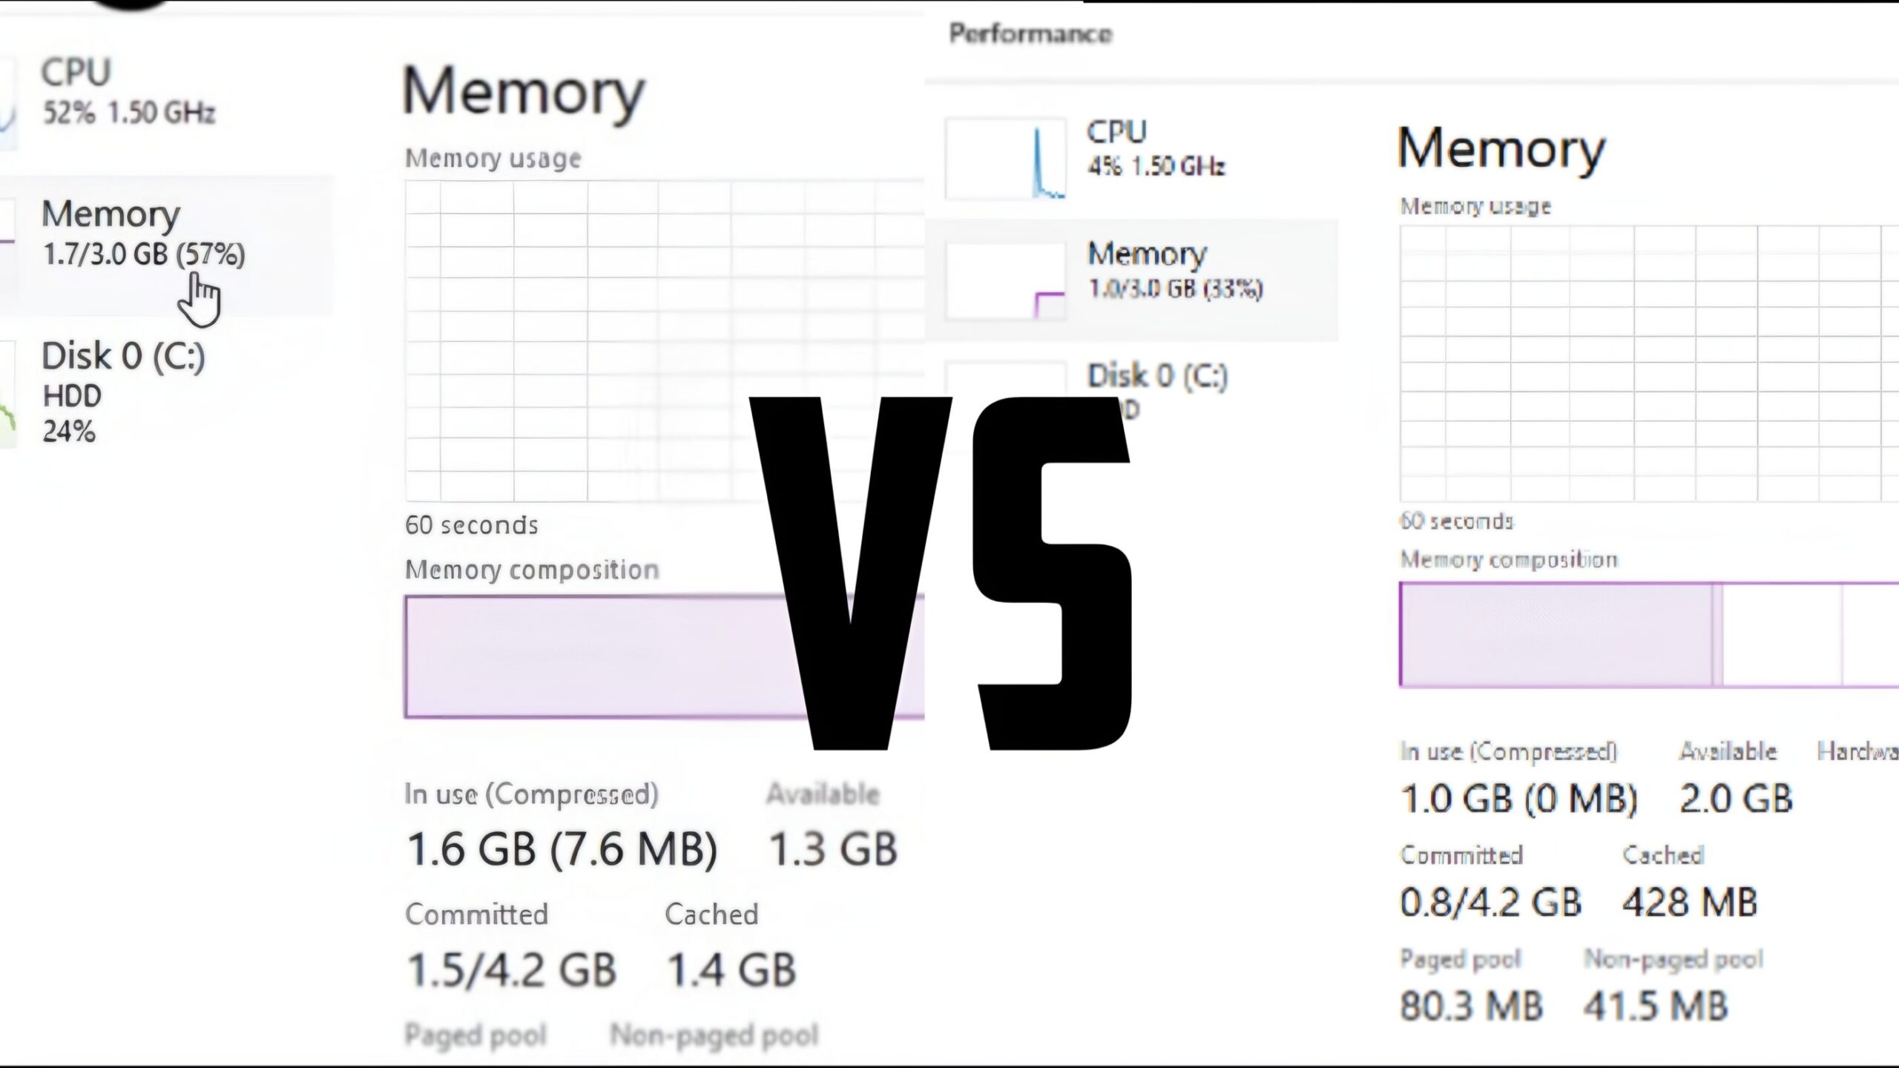1899x1068 pixels.
Task: Switch to the Performance tab
Action: point(1030,33)
